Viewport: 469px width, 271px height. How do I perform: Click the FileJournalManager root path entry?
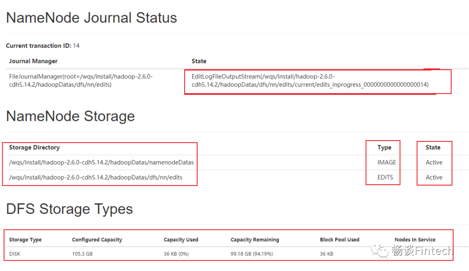(81, 80)
